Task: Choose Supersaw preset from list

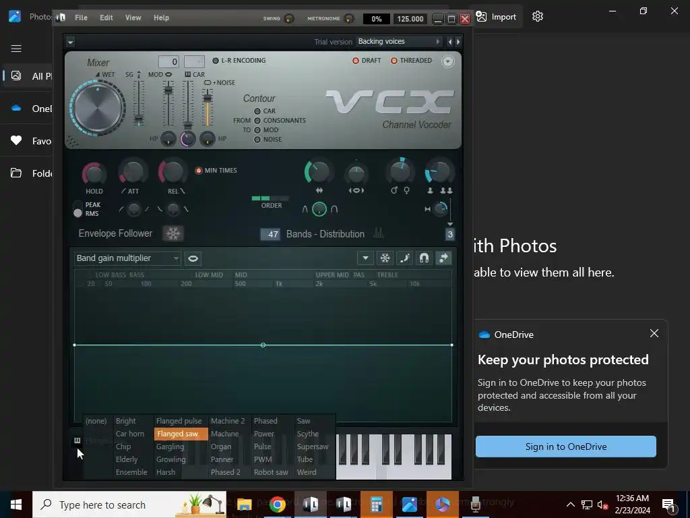Action: [313, 447]
